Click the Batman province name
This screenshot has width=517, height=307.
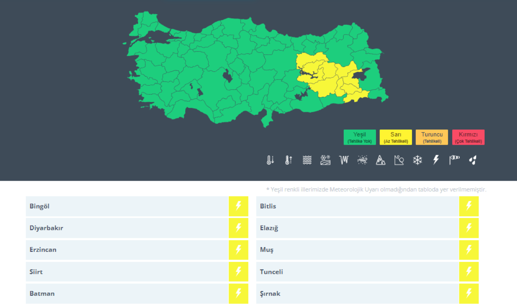(x=42, y=293)
